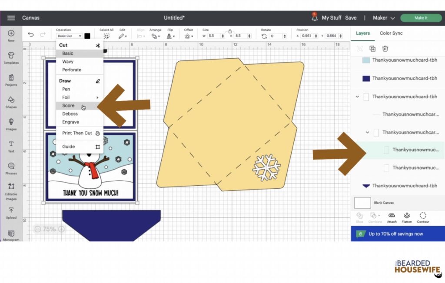
Task: Switch to the Color Sync tab
Action: tap(391, 33)
